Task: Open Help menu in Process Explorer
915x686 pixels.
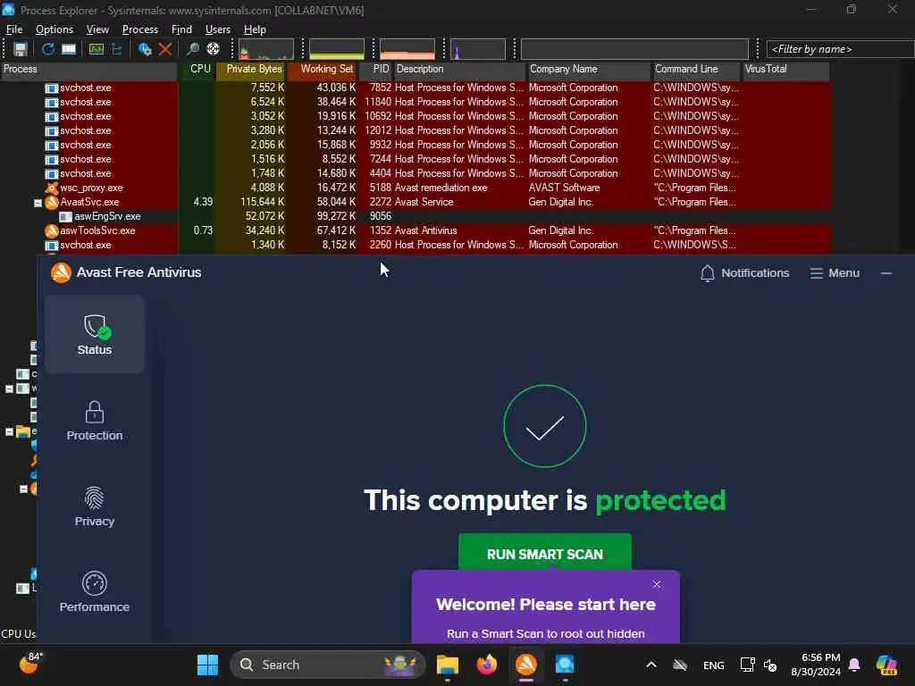Action: pos(255,29)
